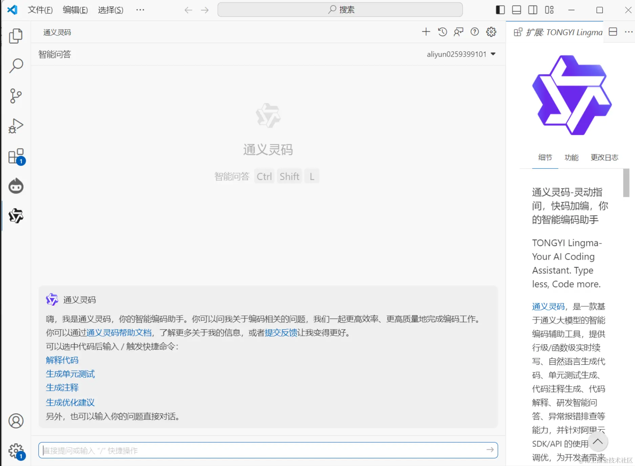Expand the overflow menu ellipsis

coord(140,10)
